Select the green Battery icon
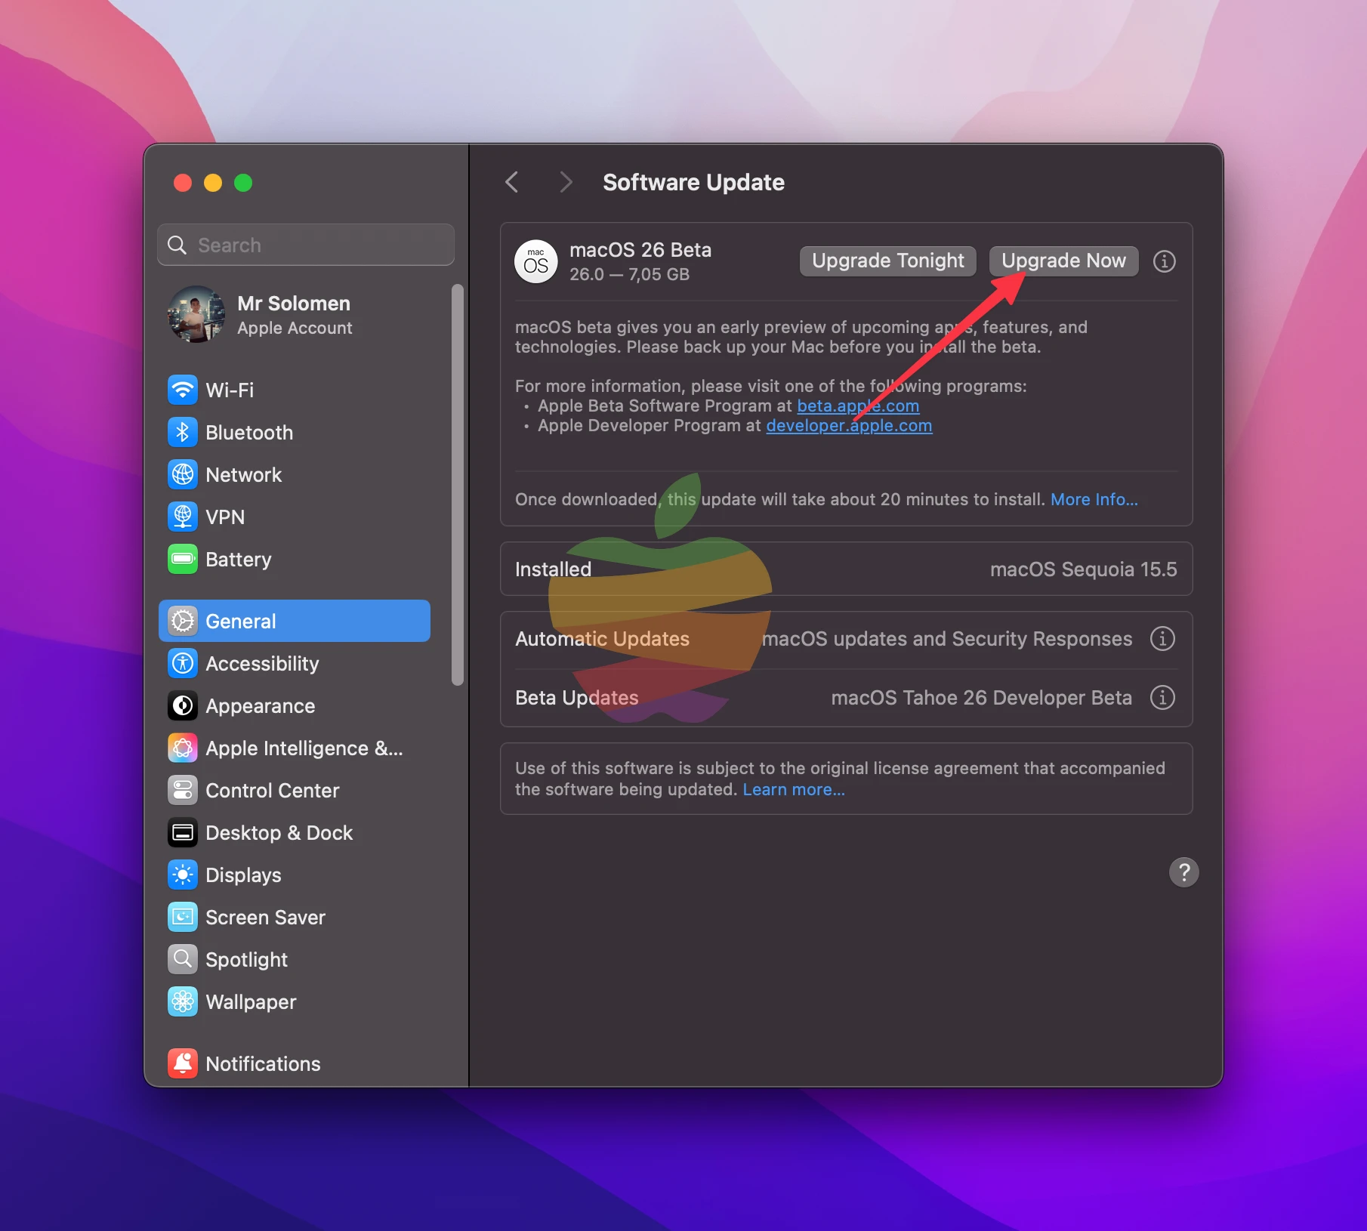1367x1231 pixels. (x=183, y=560)
